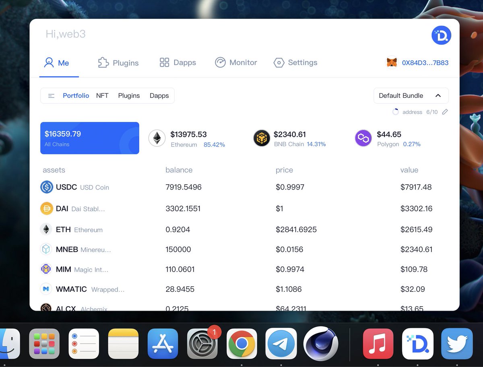Open Twitter from the dock
Viewport: 483px width, 367px height.
click(457, 344)
